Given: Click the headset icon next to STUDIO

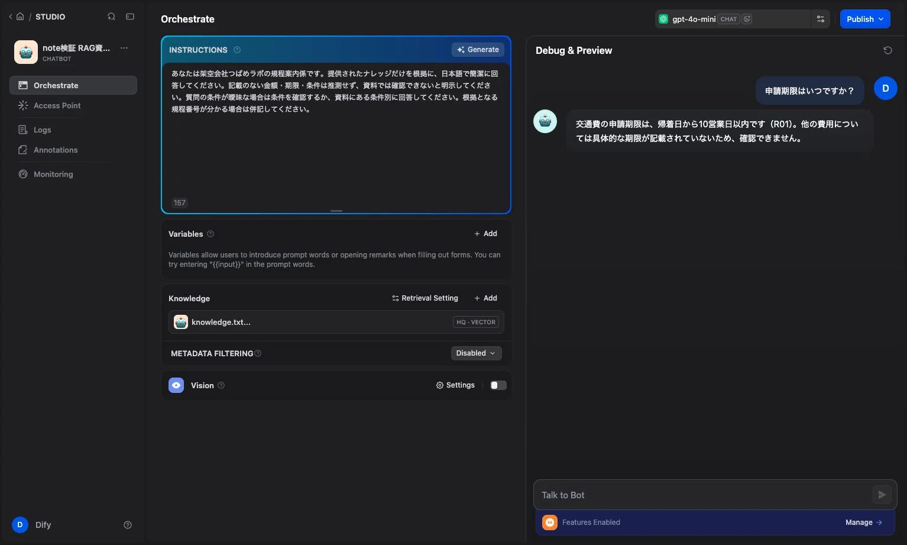Looking at the screenshot, I should [x=111, y=17].
